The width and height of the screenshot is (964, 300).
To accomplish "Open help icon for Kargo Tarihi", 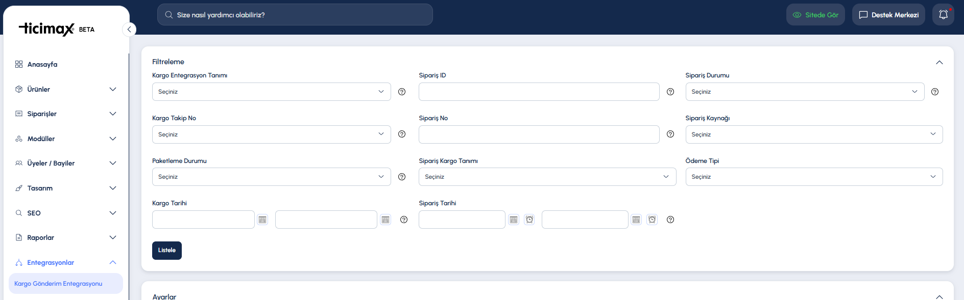I will (x=404, y=220).
